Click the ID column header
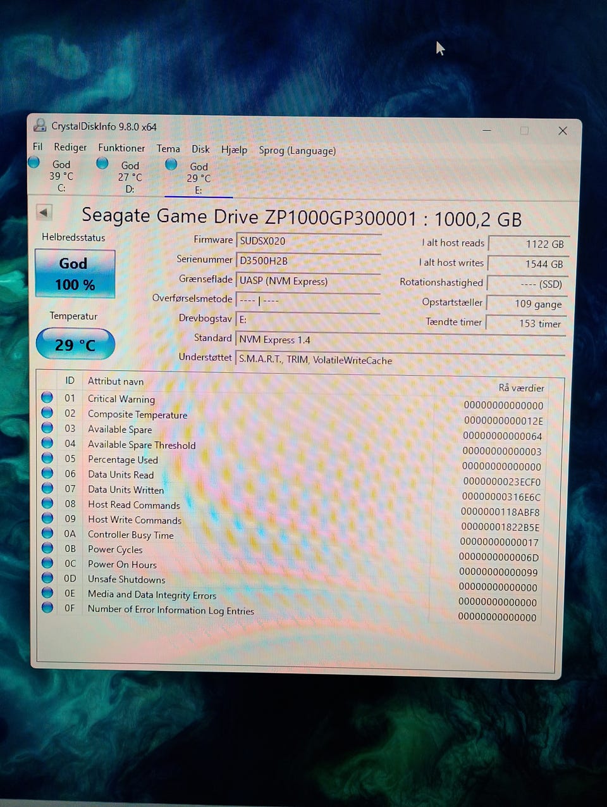 [x=70, y=380]
